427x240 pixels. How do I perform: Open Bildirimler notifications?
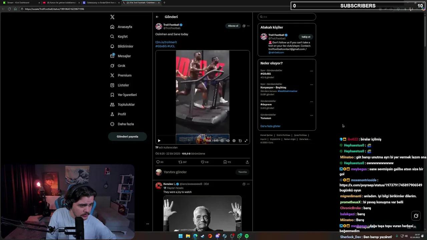tap(122, 46)
